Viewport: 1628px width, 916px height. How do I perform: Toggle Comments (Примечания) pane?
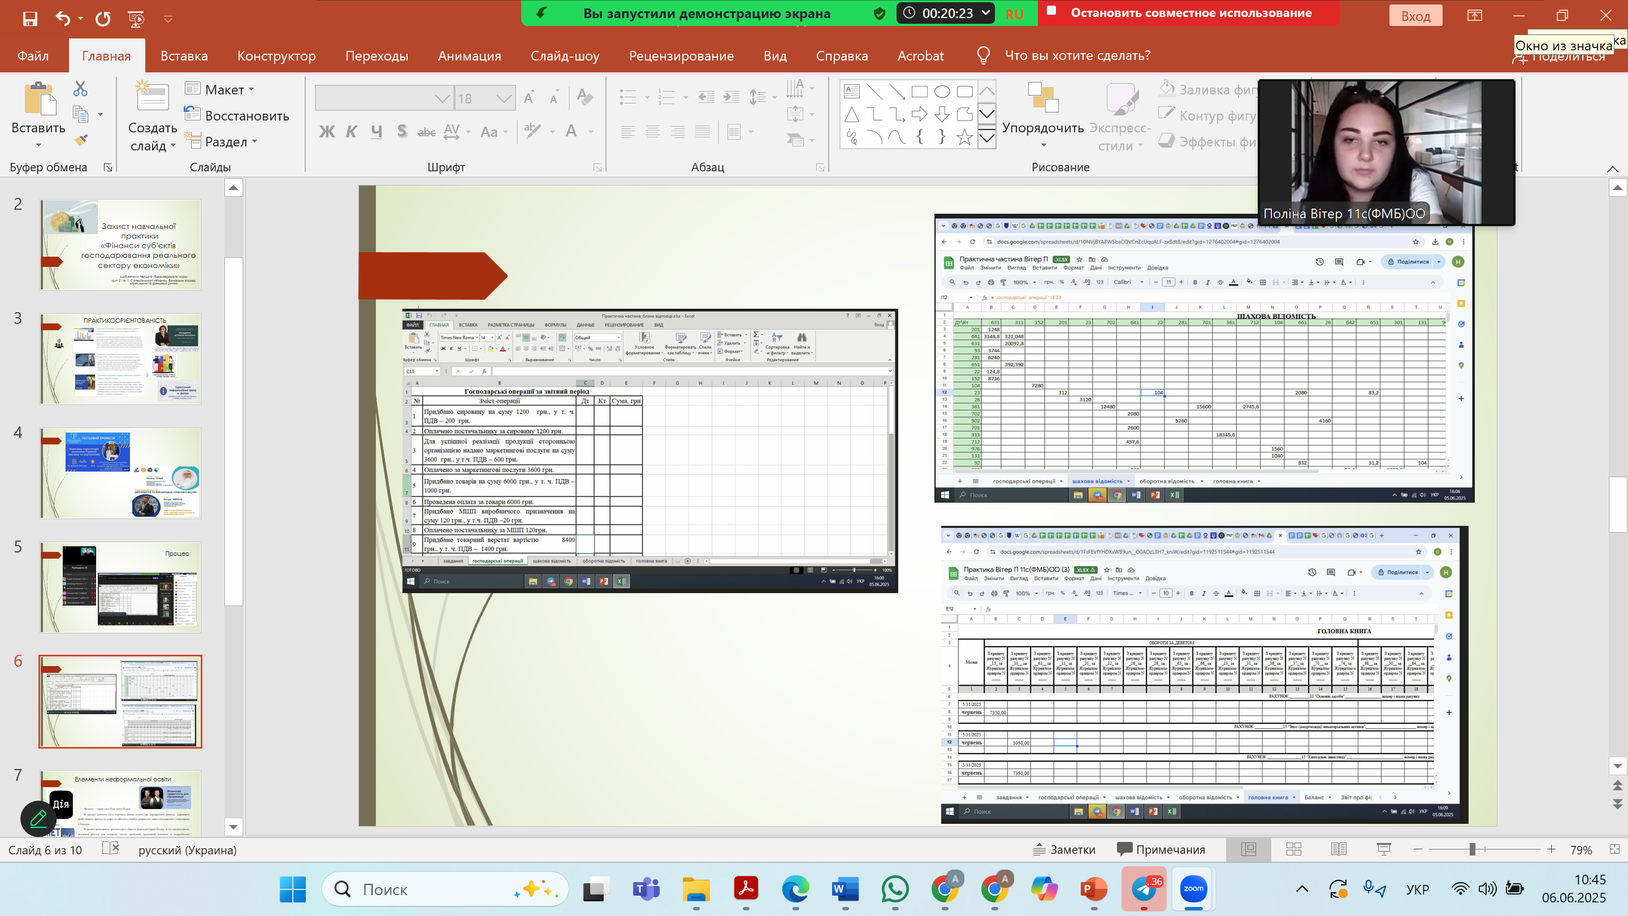[1161, 849]
